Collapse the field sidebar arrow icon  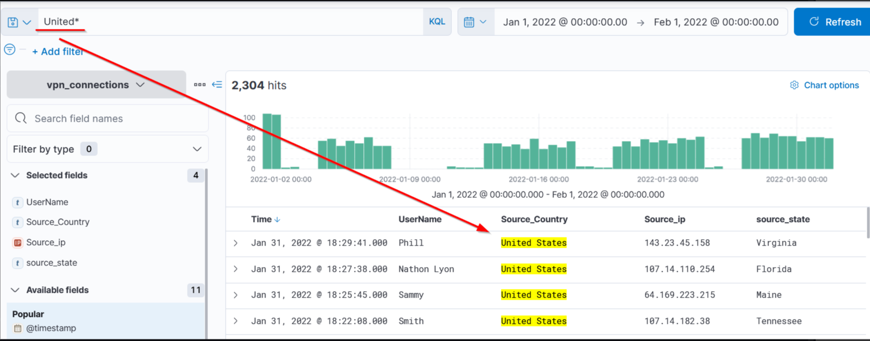coord(217,85)
